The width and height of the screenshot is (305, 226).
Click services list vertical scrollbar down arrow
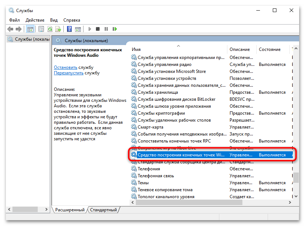click(296, 196)
